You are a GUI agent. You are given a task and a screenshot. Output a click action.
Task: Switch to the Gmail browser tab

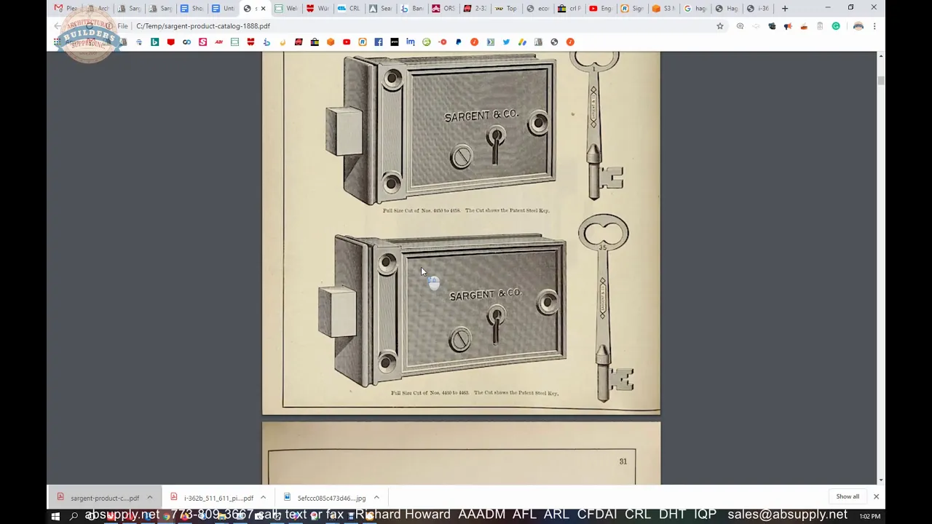tap(66, 9)
